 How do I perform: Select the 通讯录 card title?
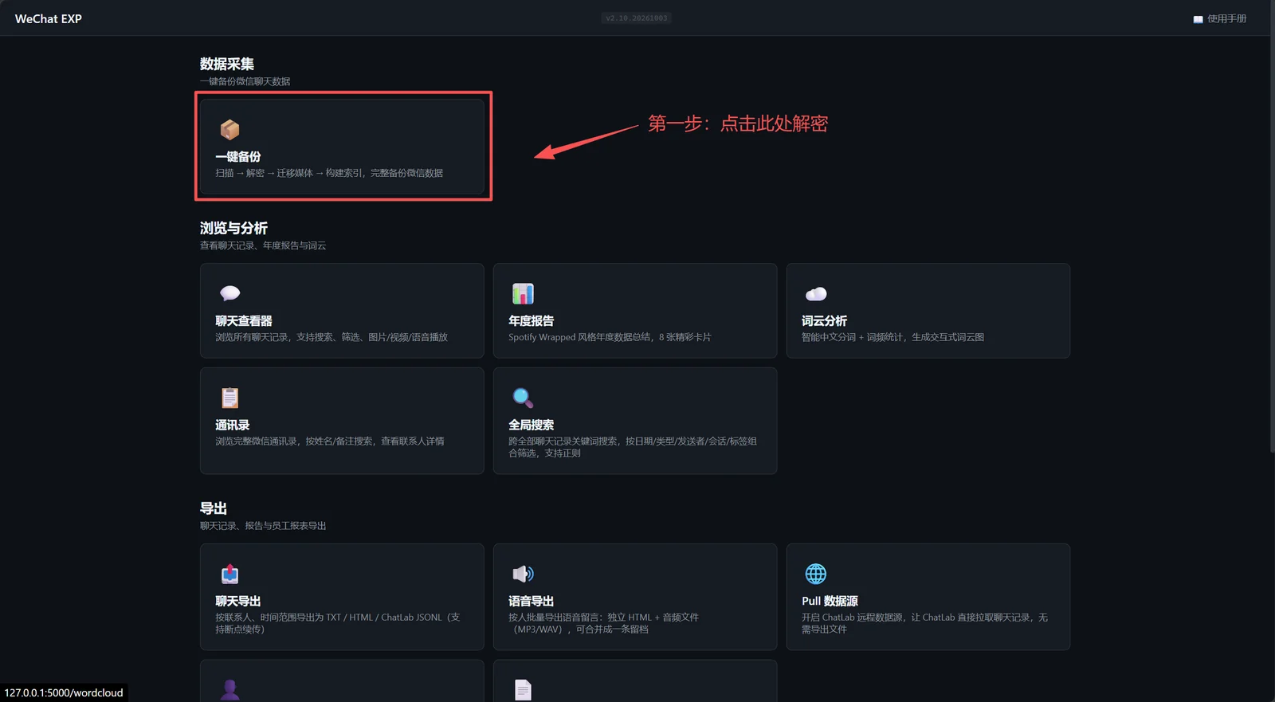pyautogui.click(x=233, y=426)
